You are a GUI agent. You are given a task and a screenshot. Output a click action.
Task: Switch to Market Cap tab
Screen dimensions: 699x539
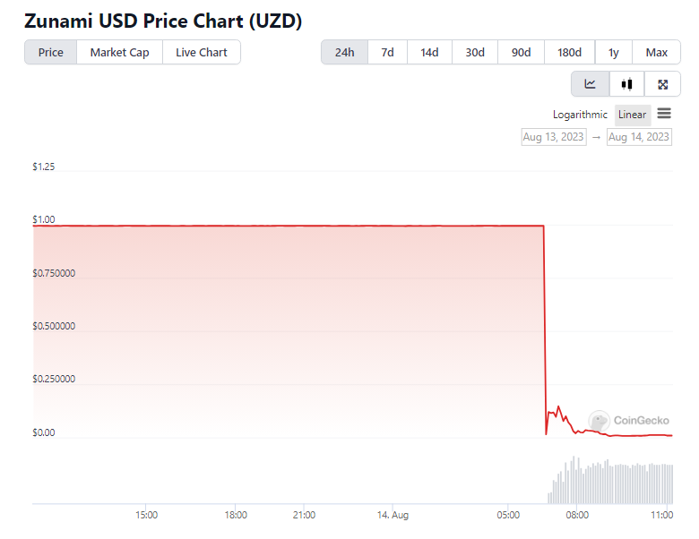[119, 52]
